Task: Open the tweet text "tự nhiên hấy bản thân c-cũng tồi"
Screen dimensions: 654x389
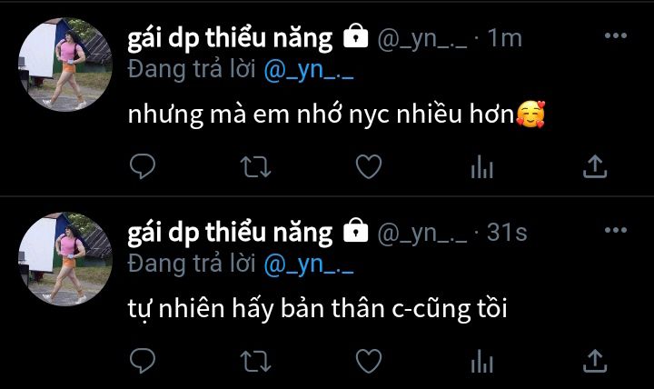Action: [317, 309]
